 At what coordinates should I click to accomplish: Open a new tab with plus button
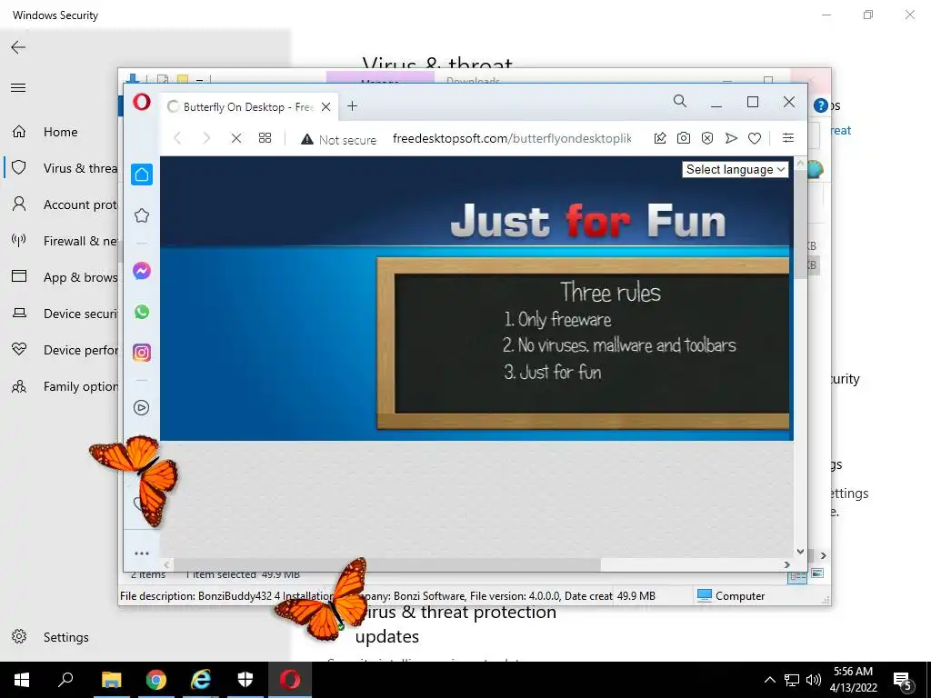coord(352,105)
